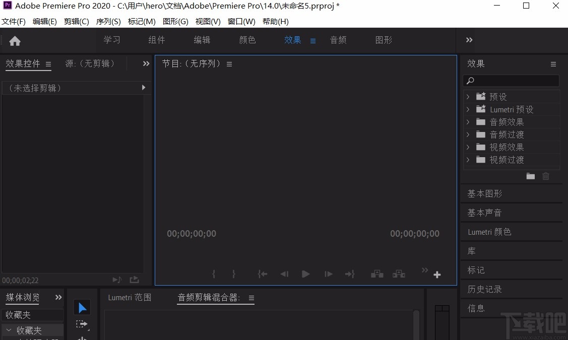Toggle play only audio for clip

point(116,280)
